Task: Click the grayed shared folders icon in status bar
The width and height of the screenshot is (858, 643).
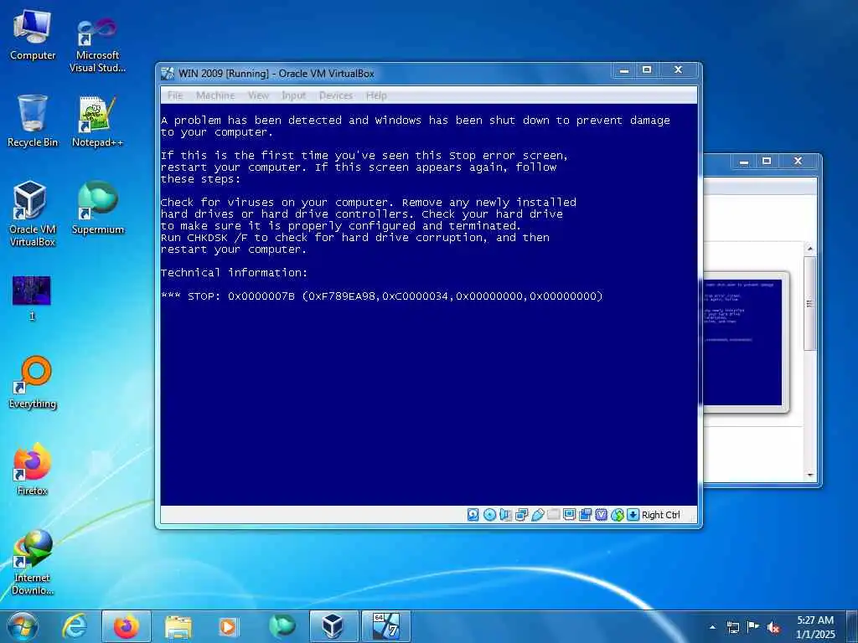Action: click(553, 515)
